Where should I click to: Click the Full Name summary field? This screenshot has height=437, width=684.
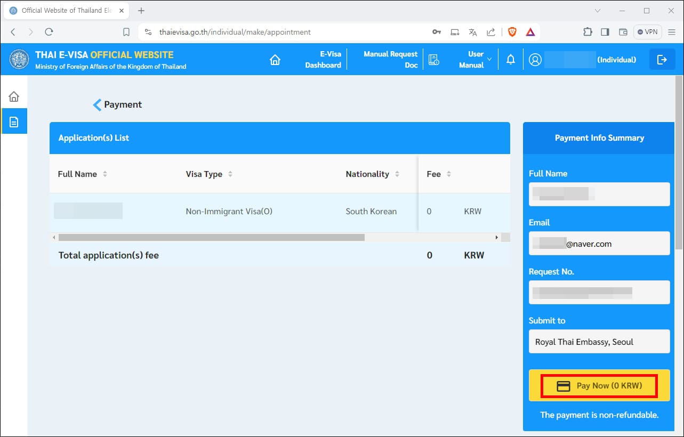pyautogui.click(x=599, y=194)
